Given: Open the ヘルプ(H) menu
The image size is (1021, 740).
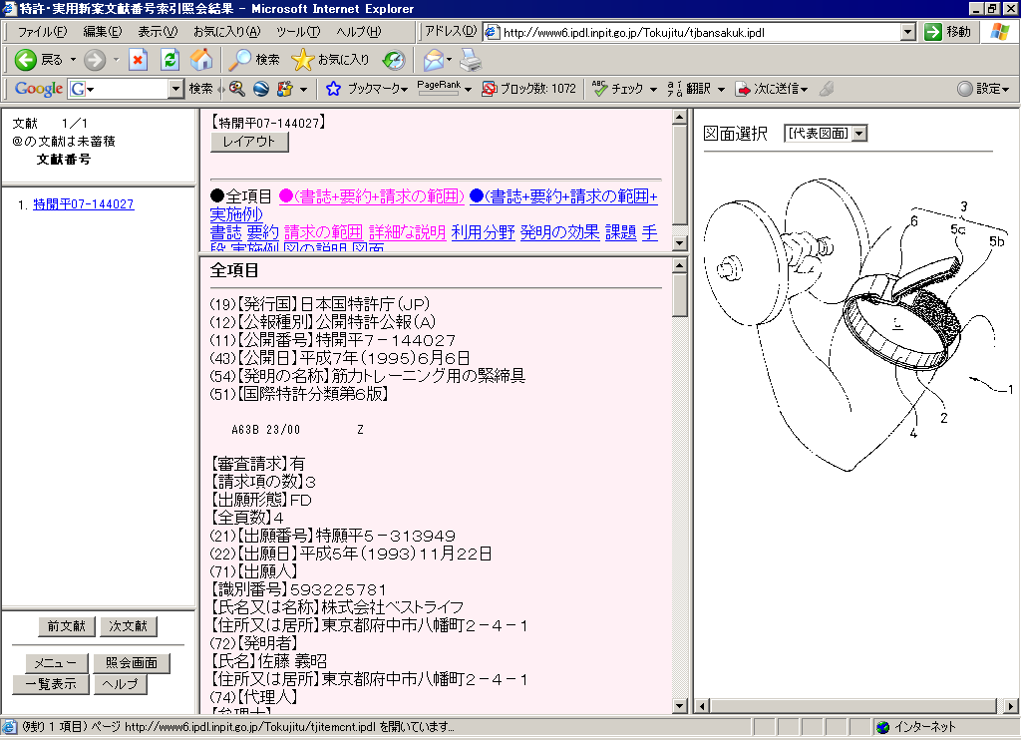Looking at the screenshot, I should [359, 31].
